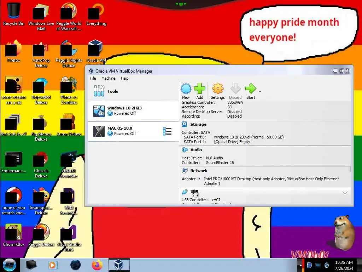The height and width of the screenshot is (272, 362).
Task: Open the Help menu
Action: tap(125, 78)
